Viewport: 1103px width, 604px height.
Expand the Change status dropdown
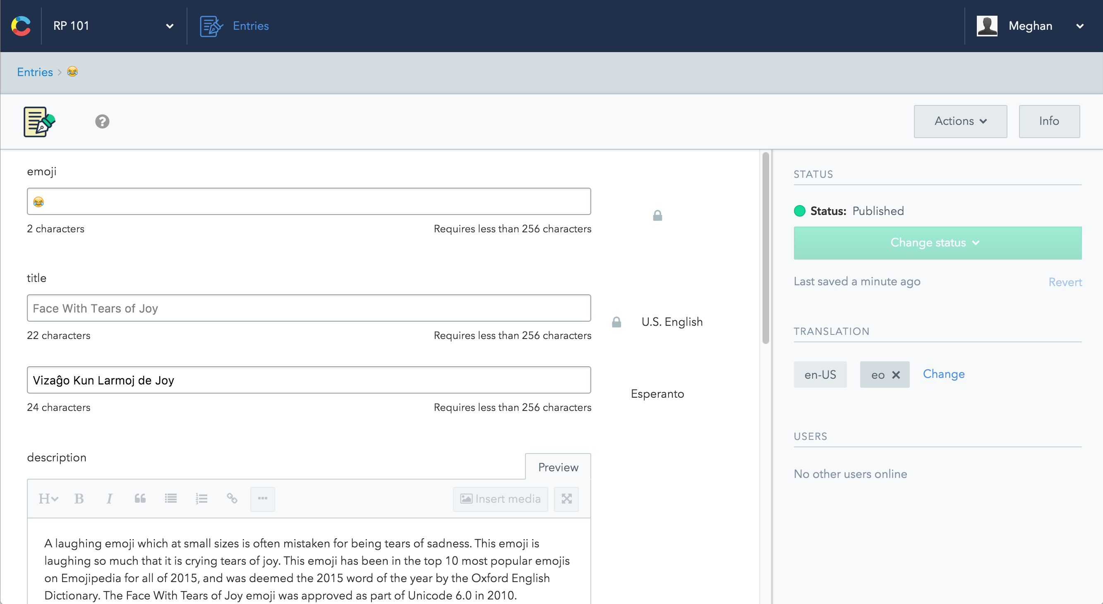[x=937, y=243]
